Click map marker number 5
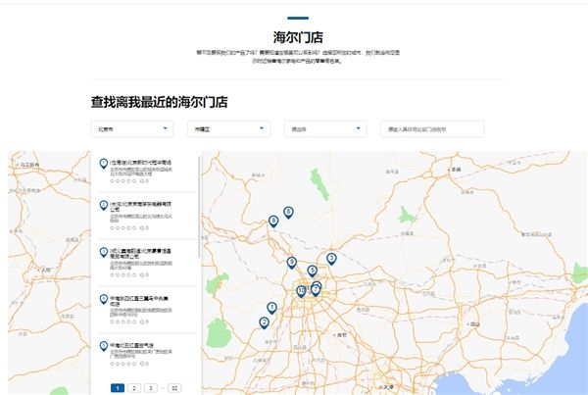The height and width of the screenshot is (395, 588). coord(312,271)
